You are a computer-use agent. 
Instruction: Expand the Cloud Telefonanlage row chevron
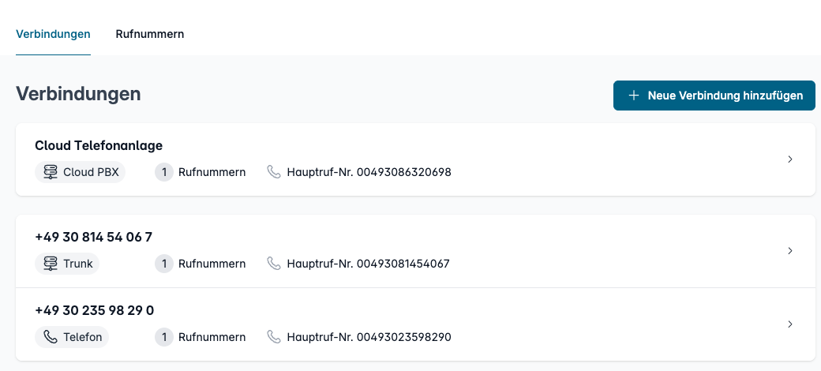click(x=790, y=159)
